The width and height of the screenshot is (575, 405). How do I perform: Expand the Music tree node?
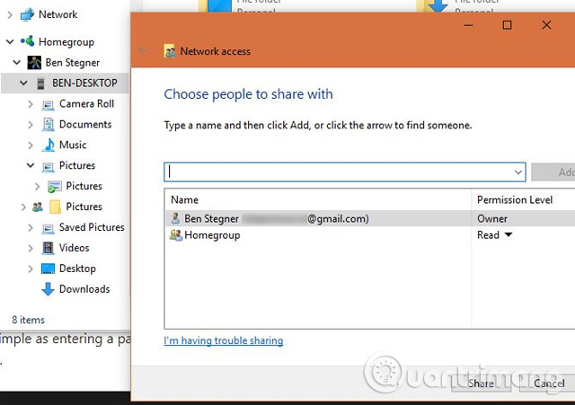pyautogui.click(x=31, y=145)
